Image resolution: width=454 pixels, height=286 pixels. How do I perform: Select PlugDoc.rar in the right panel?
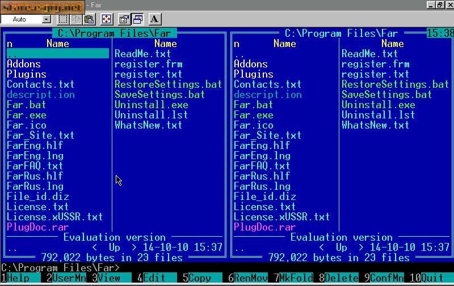pos(264,227)
